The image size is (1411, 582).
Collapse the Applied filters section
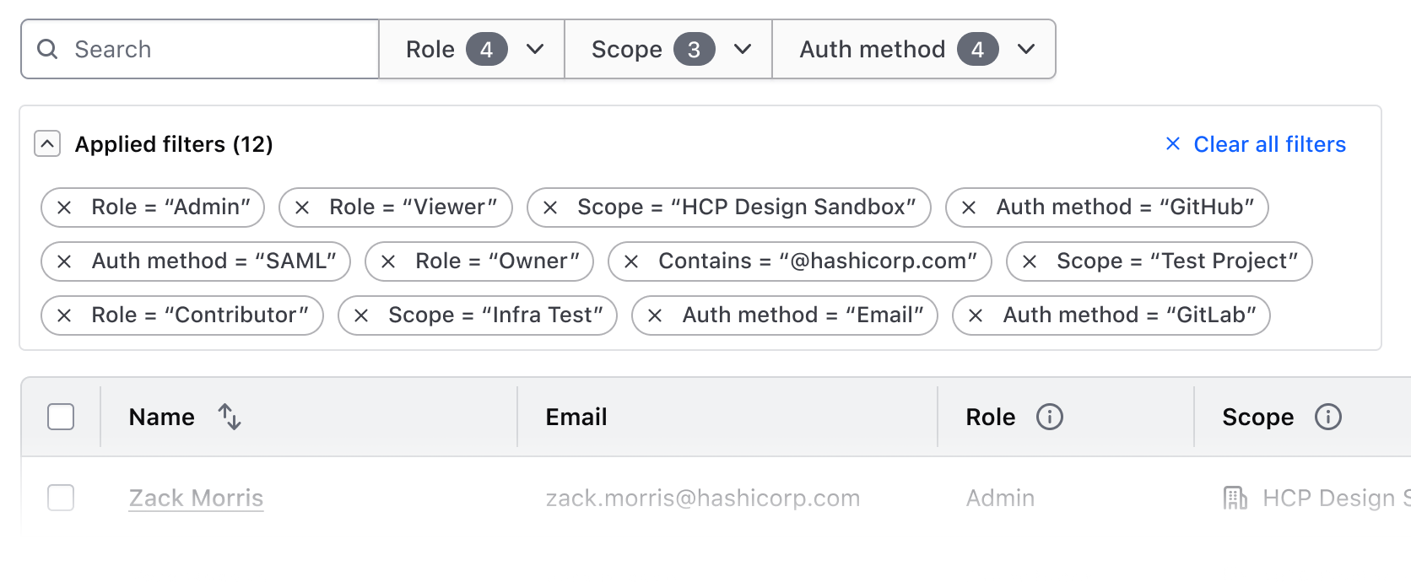tap(47, 144)
